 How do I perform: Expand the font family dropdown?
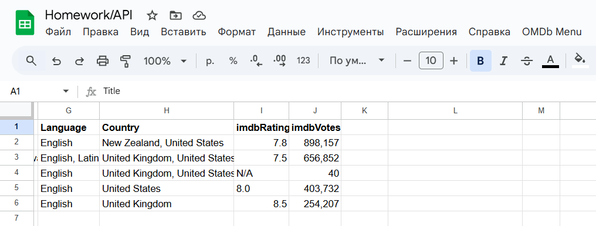pyautogui.click(x=357, y=61)
